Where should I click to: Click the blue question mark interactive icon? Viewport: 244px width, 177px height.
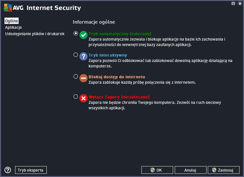pos(83,56)
